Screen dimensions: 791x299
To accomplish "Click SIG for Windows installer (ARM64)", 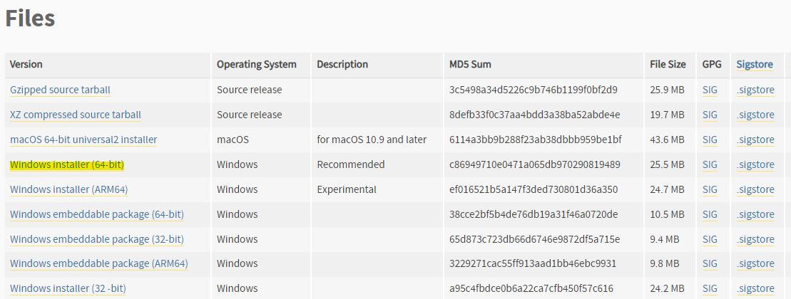I will (710, 189).
